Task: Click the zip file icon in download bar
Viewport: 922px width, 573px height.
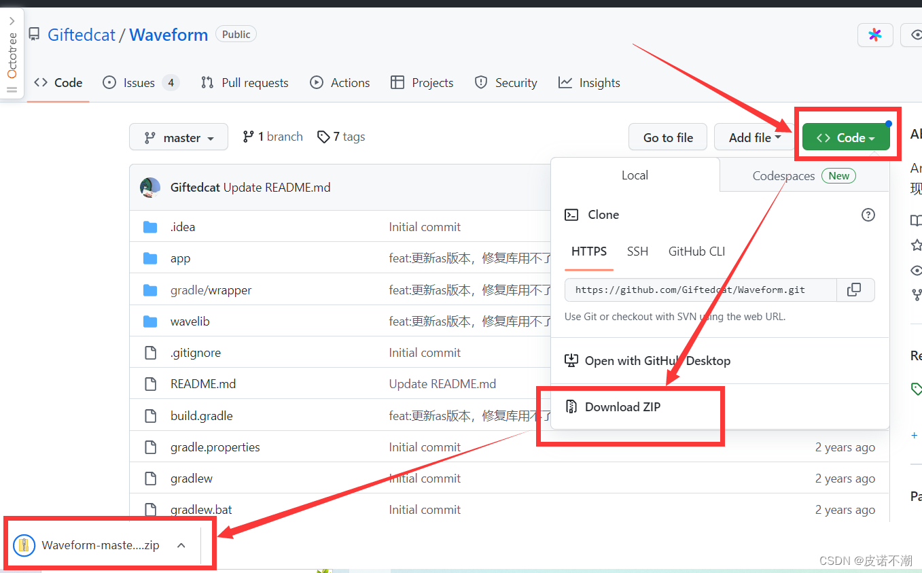Action: 24,545
